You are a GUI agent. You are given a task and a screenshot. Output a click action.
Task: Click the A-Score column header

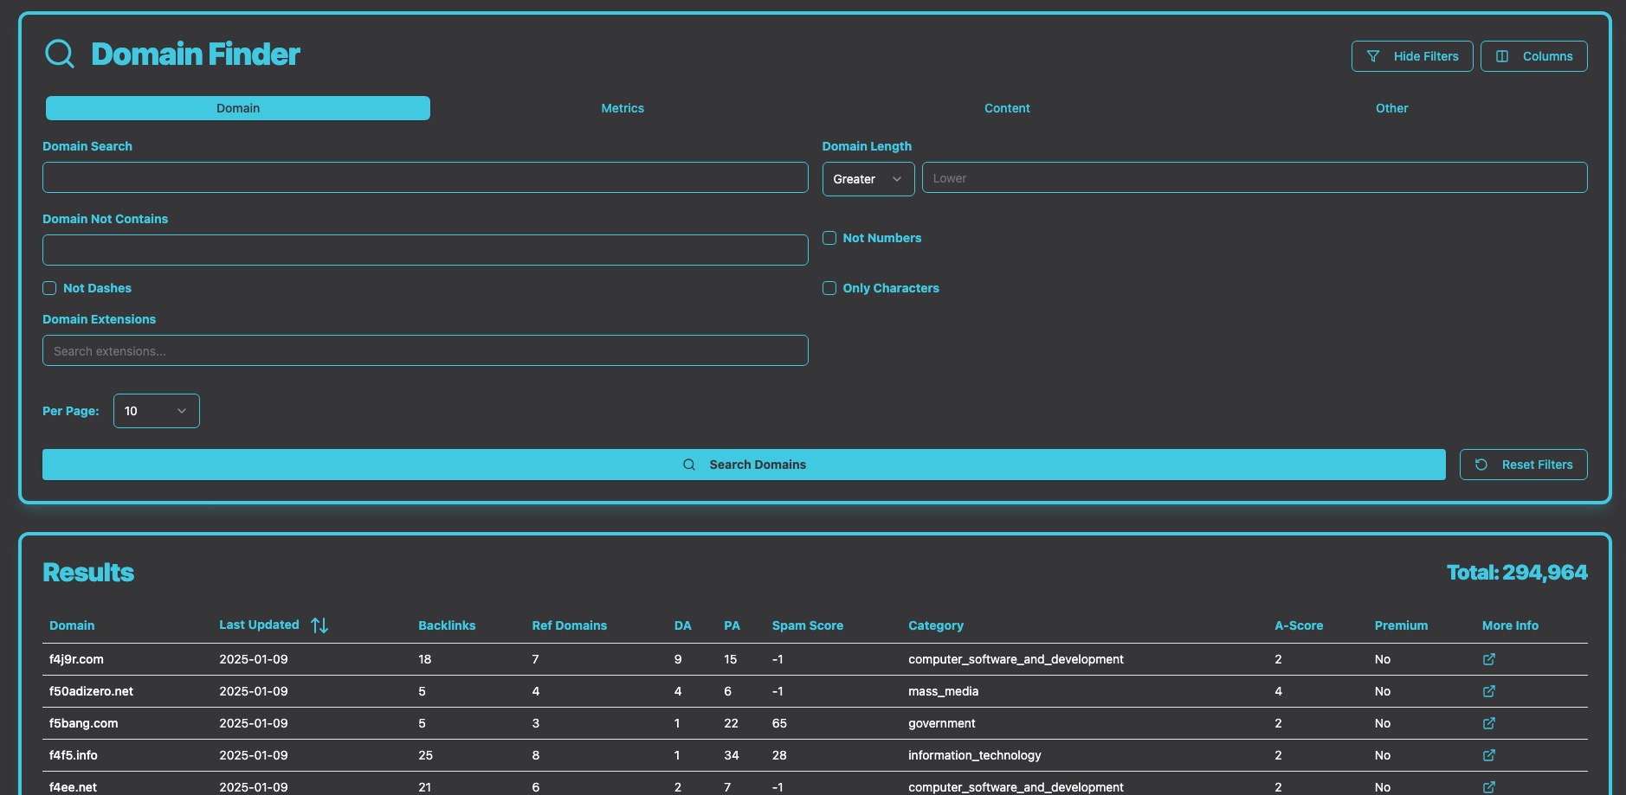[x=1299, y=625]
